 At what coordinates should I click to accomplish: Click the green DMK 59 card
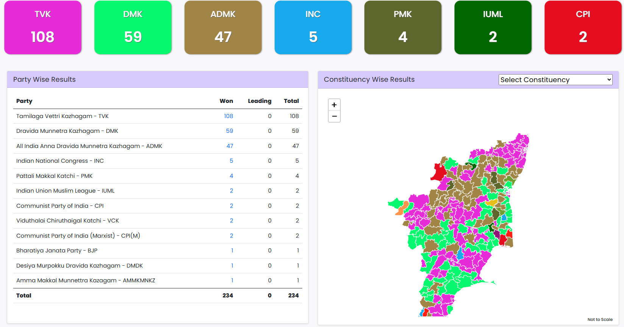click(x=133, y=27)
